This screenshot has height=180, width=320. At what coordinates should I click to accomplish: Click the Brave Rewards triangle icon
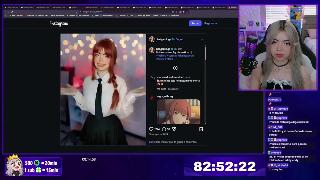click(187, 12)
